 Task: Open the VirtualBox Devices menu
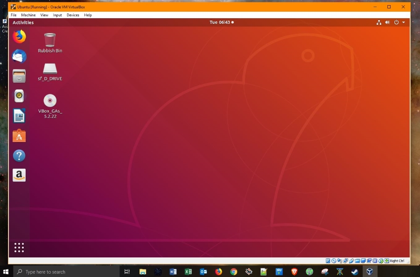[73, 15]
